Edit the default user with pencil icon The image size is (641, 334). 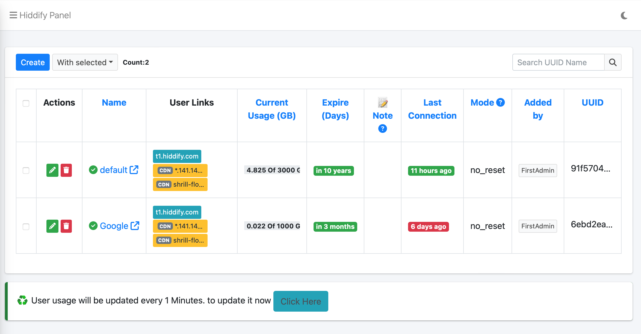point(52,171)
